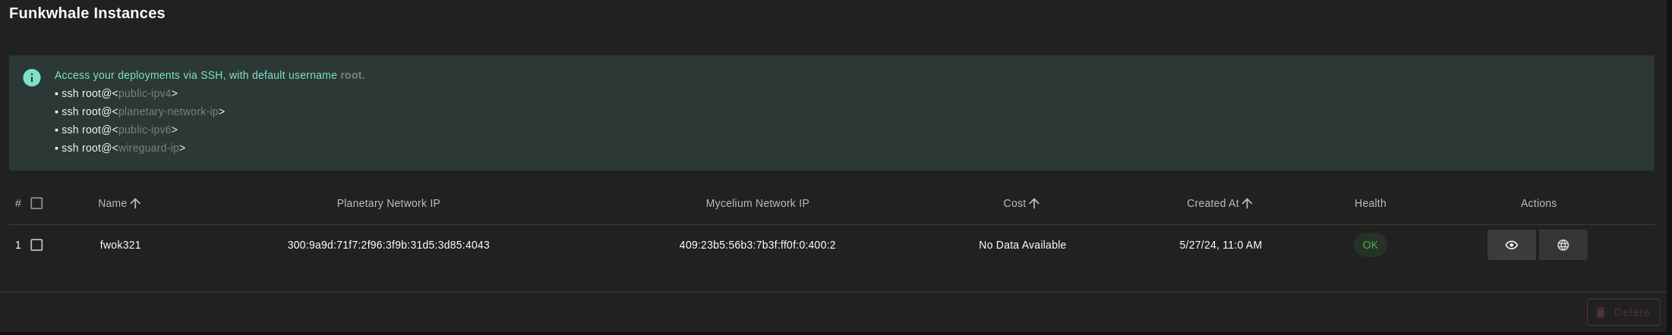Select the fwok321 instance name cell
The width and height of the screenshot is (1672, 335).
[120, 245]
